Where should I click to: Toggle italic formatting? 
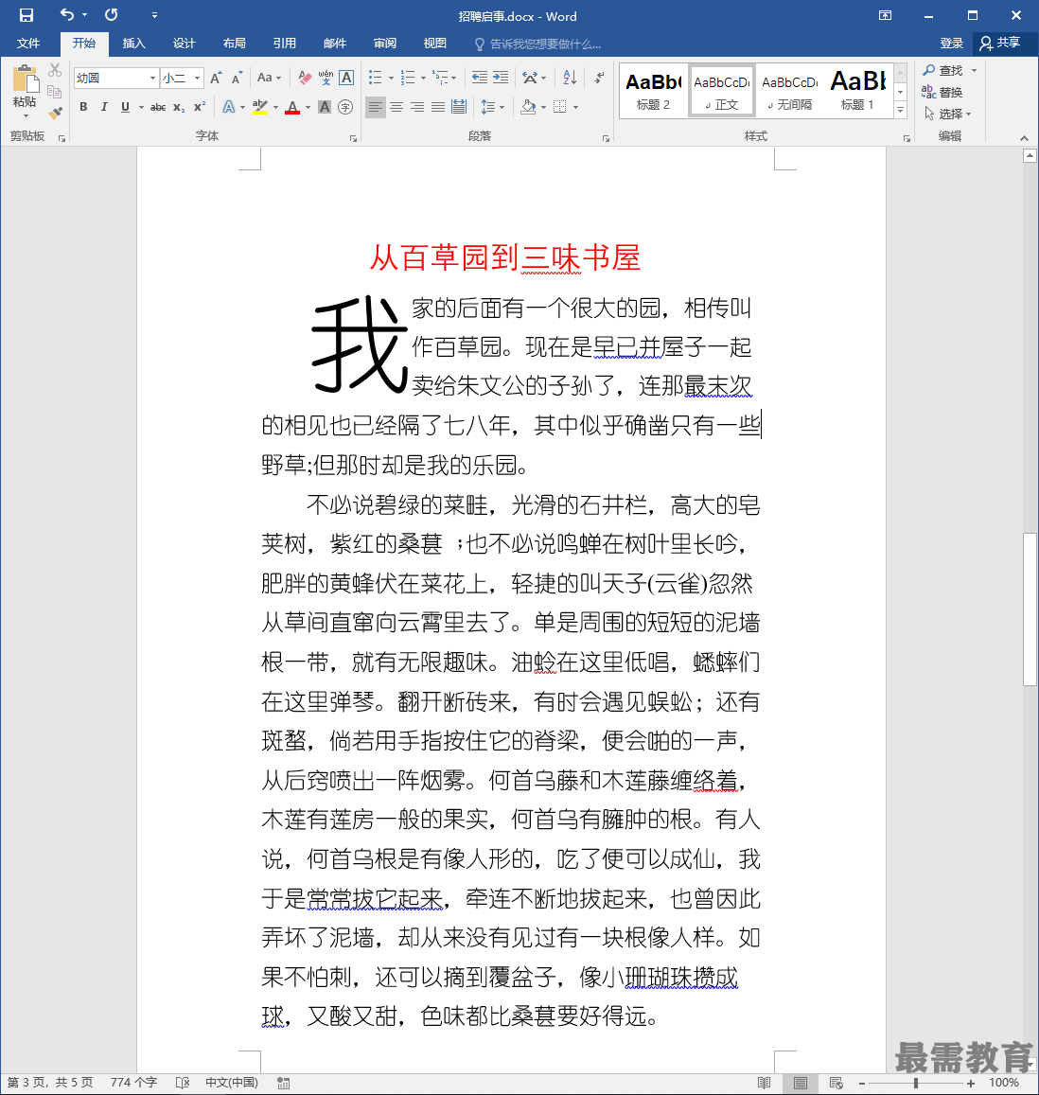tap(104, 108)
